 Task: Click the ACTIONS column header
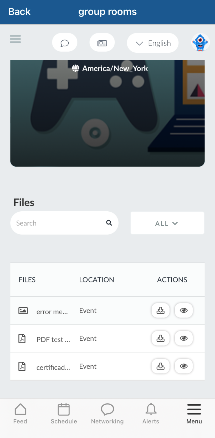172,280
